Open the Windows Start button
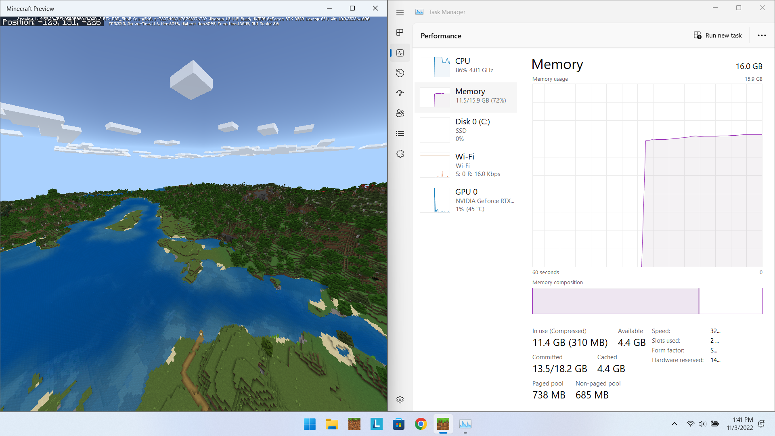 click(310, 424)
